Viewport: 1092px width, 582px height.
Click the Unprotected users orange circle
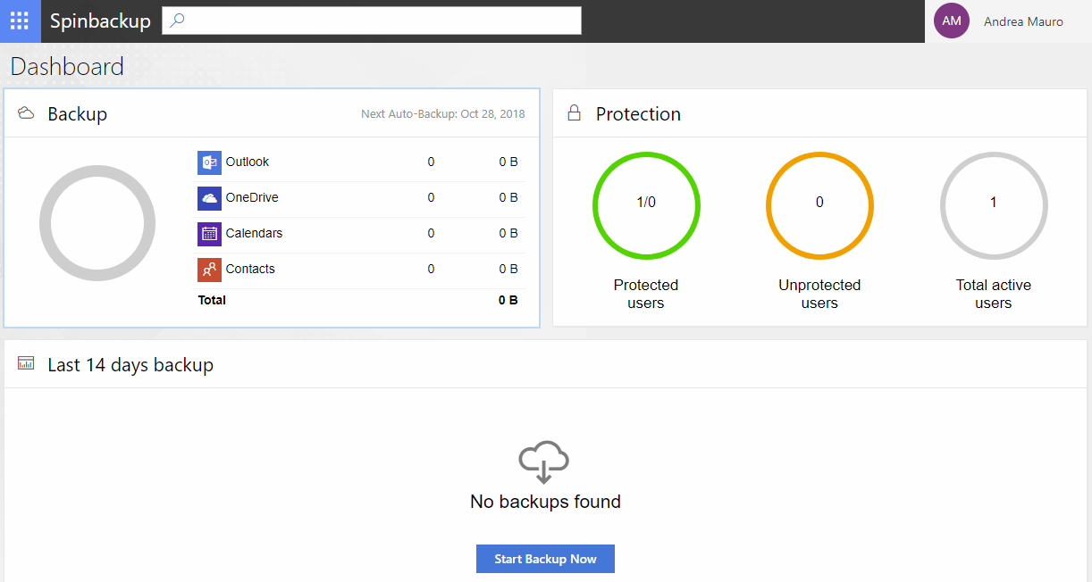[819, 205]
